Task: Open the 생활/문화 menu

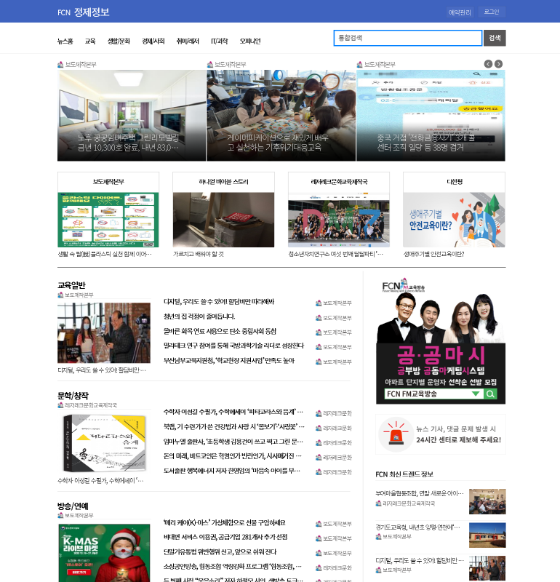Action: click(119, 41)
